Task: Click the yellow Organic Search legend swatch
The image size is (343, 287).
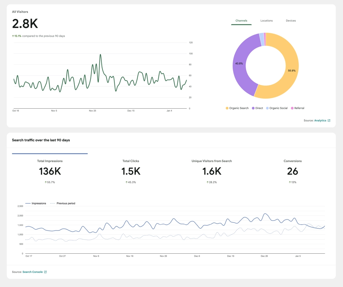Action: point(227,108)
